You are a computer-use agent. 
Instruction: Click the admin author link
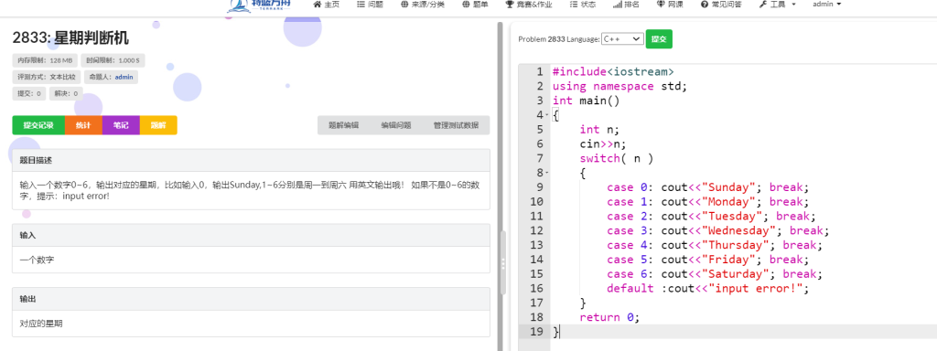pos(124,77)
